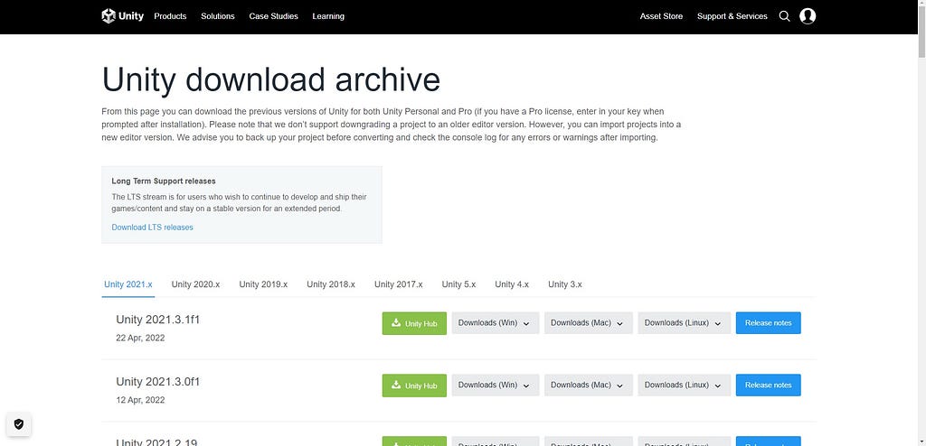Expand Downloads (Mac) for Unity 2021.3.1f1
Image resolution: width=926 pixels, height=446 pixels.
point(589,323)
